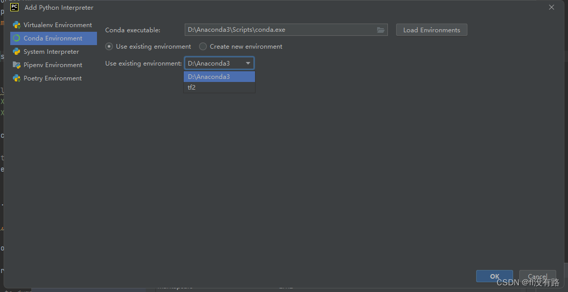Viewport: 568px width, 292px height.
Task: Pick tf2 from the environment dropdown list
Action: click(219, 87)
